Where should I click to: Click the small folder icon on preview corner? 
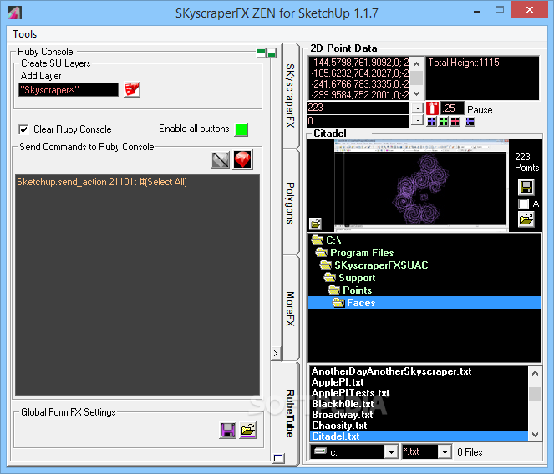coord(315,224)
